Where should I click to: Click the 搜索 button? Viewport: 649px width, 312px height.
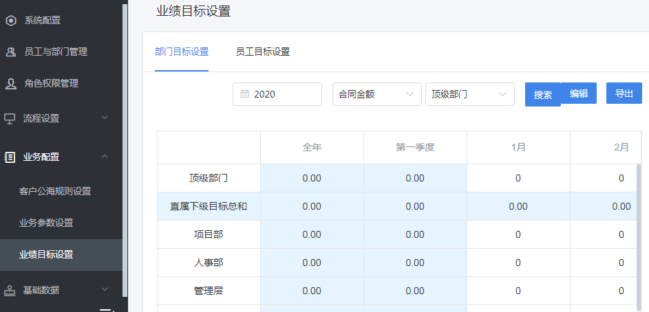[x=542, y=95]
